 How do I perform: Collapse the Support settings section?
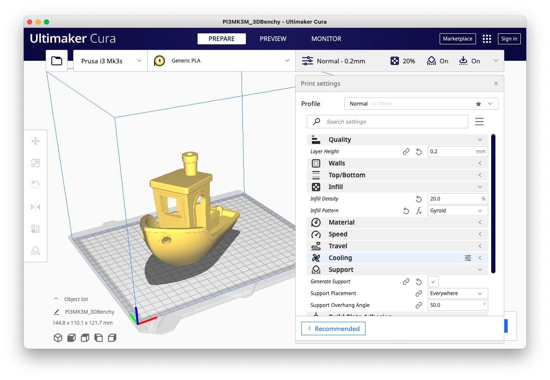pos(397,270)
